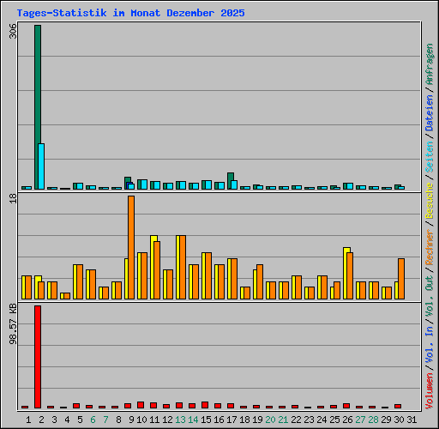Click the day '25' axis label

click(334, 420)
